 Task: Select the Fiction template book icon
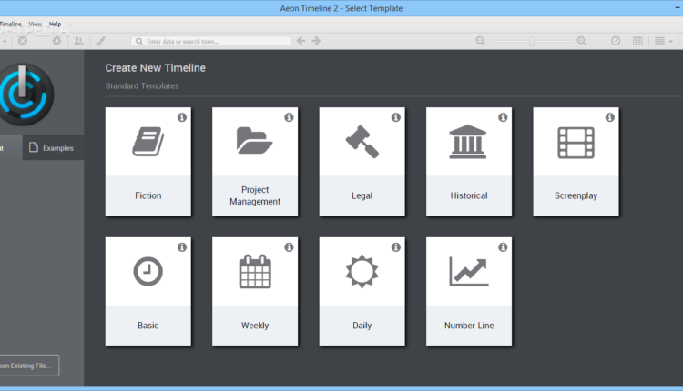tap(148, 142)
